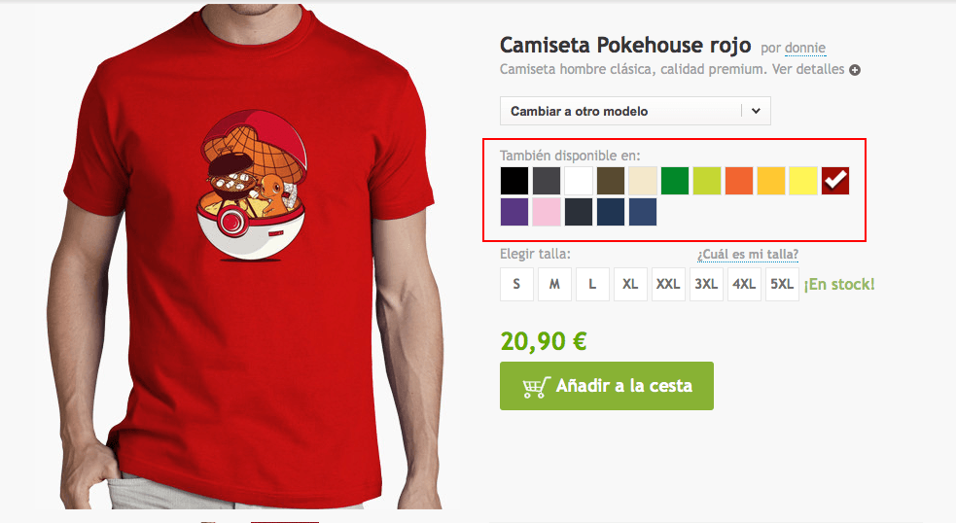Image resolution: width=956 pixels, height=523 pixels.
Task: Open the Cambiar a otro modelo selector
Action: 635,111
